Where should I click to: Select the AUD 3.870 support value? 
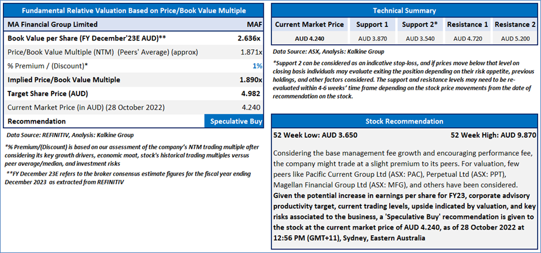click(372, 38)
